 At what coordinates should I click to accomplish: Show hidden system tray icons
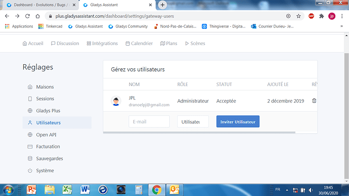(x=287, y=190)
